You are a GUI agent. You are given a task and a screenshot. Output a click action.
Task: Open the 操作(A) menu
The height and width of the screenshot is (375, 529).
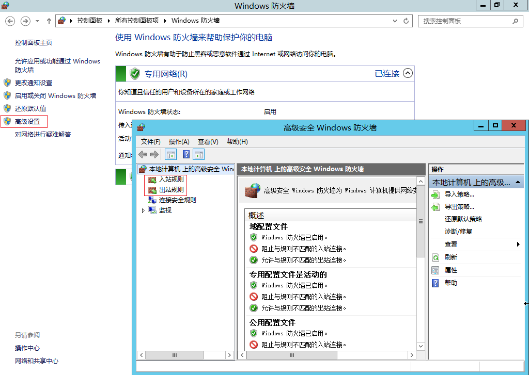pyautogui.click(x=179, y=142)
